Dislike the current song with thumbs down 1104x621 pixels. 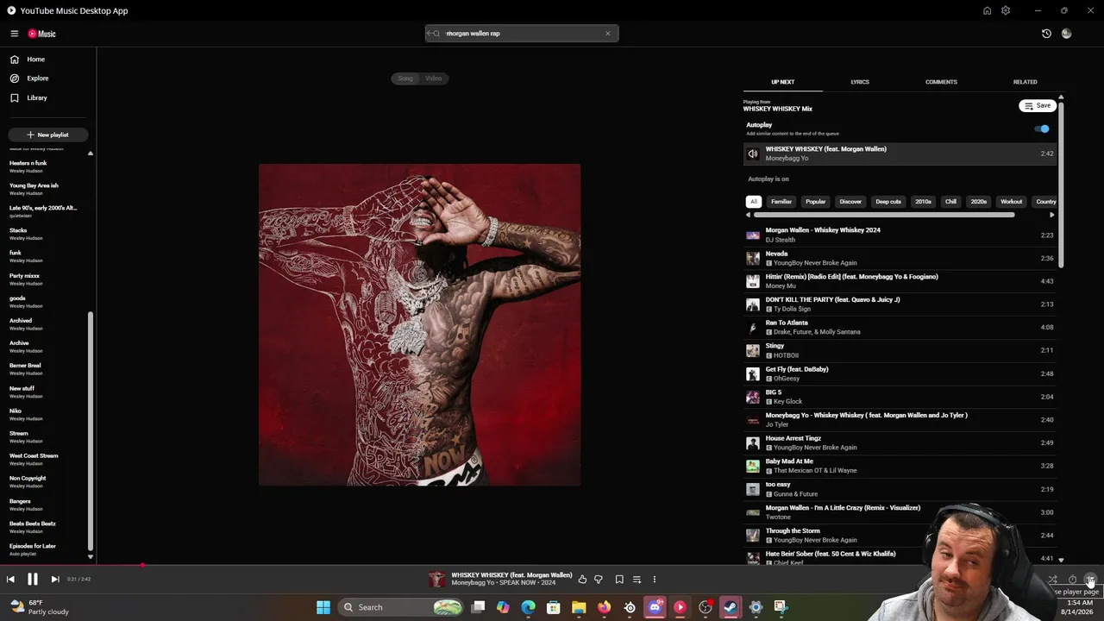599,580
